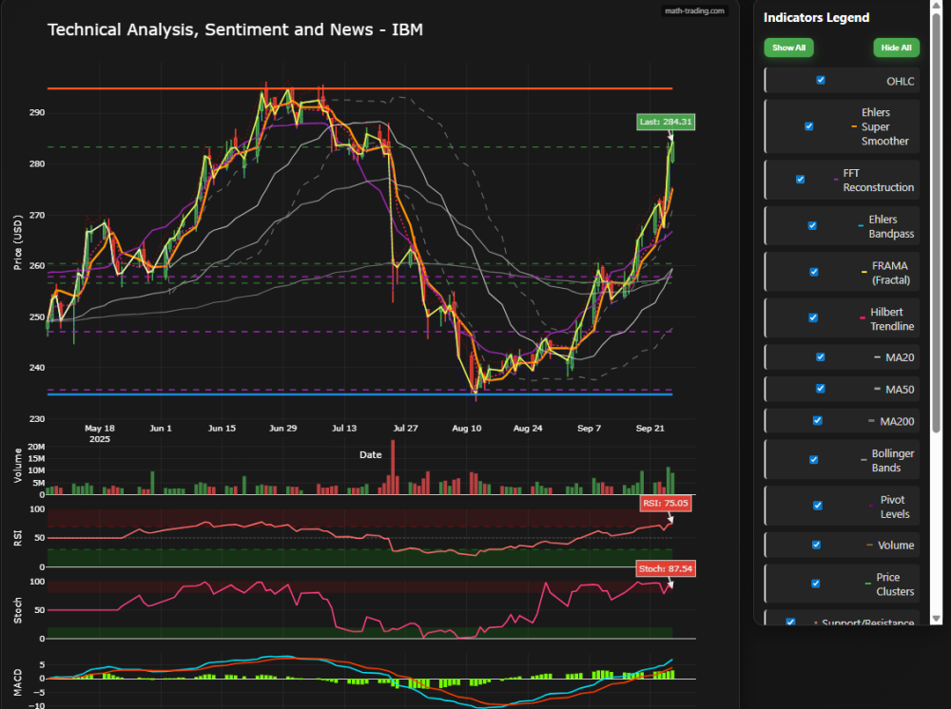Click the "MA50" legend label
This screenshot has width=951, height=709.
900,390
